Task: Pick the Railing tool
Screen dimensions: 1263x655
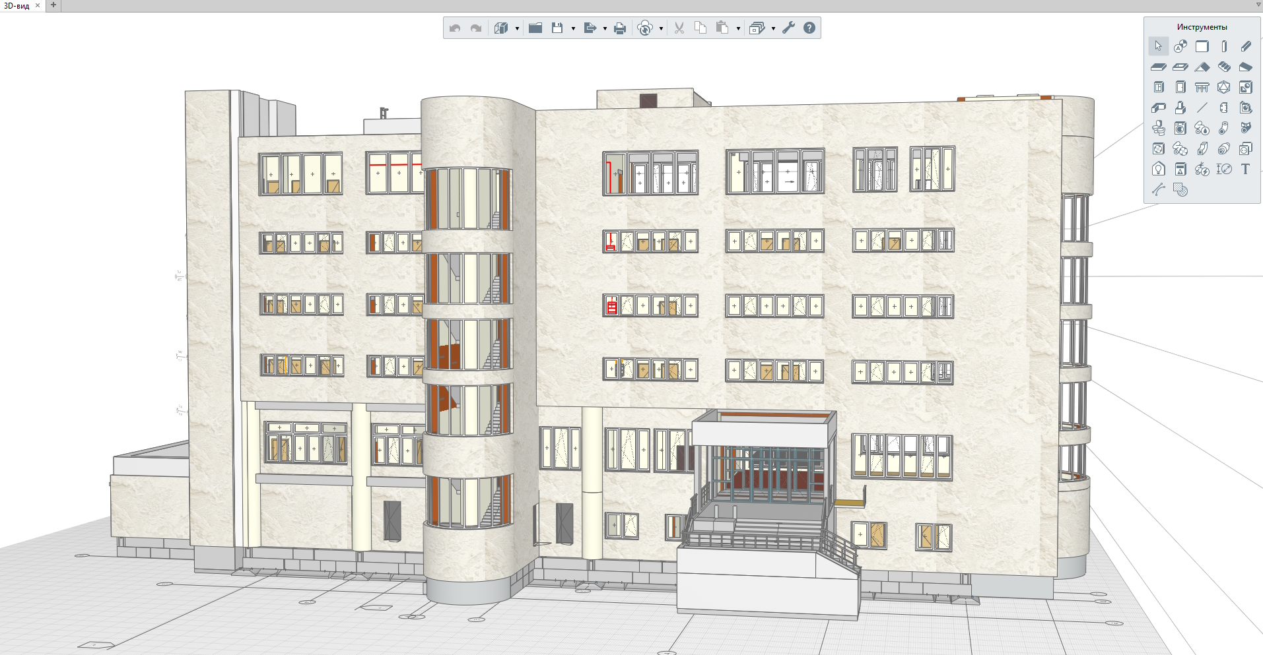Action: [1202, 87]
